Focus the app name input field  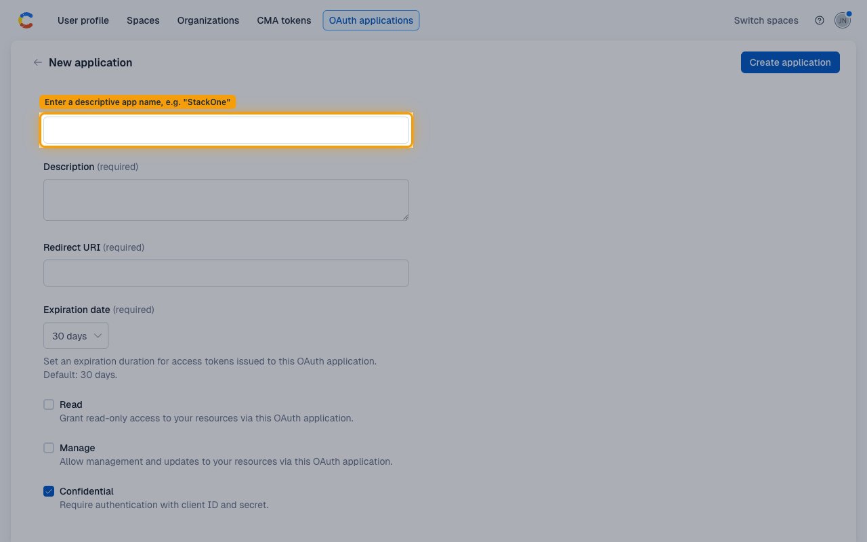pos(226,130)
